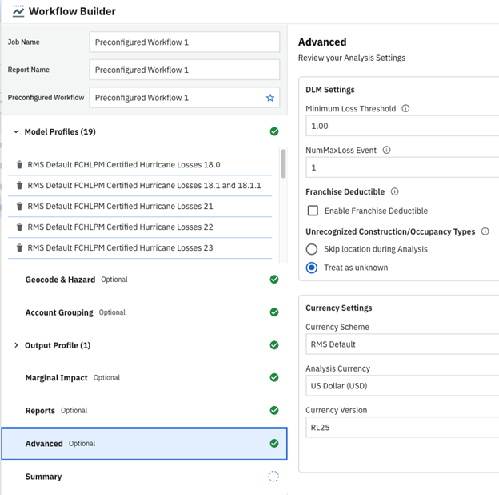Screen dimensions: 499x495
Task: Click the dashed pending circle beside Summary
Action: (273, 477)
